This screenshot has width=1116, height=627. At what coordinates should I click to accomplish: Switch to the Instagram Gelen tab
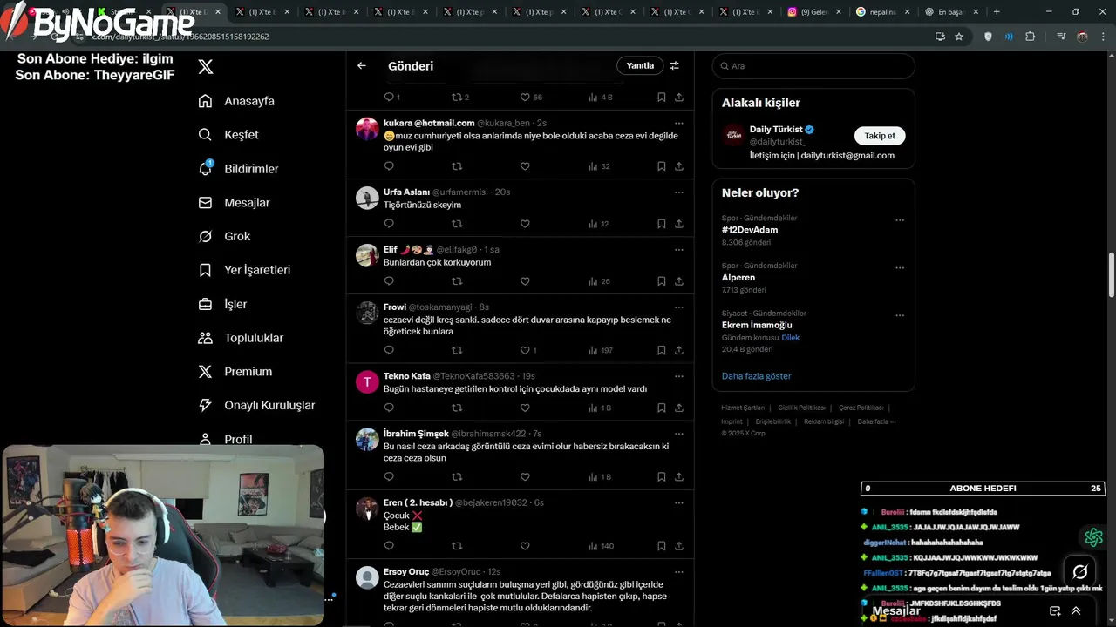click(814, 12)
